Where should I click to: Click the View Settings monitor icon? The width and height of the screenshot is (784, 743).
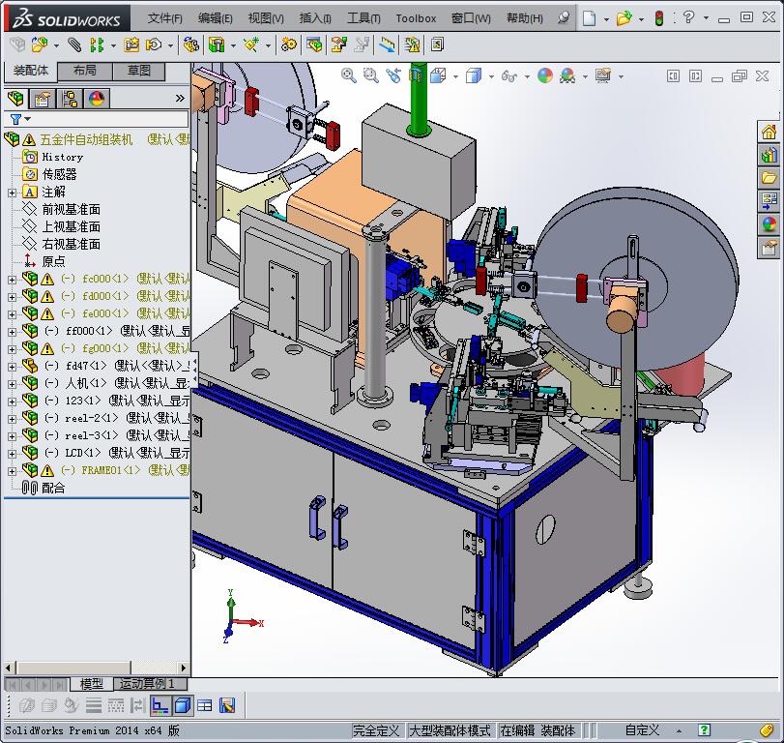[603, 76]
